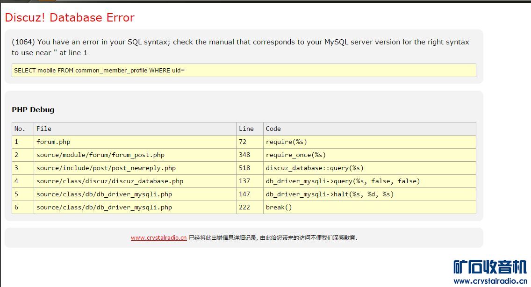Click the "Discuz! Database Error" heading

pyautogui.click(x=70, y=17)
